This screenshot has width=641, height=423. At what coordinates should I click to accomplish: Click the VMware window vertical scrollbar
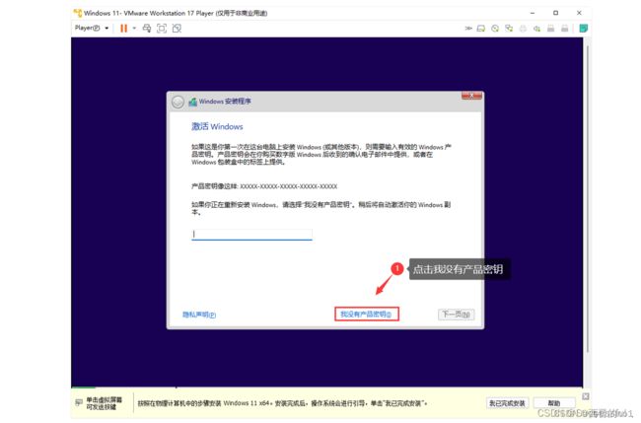588,199
